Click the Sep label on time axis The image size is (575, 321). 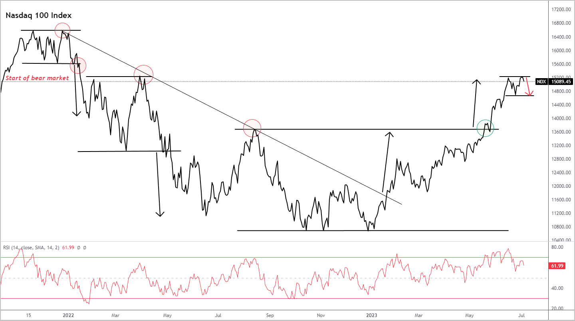coord(270,315)
